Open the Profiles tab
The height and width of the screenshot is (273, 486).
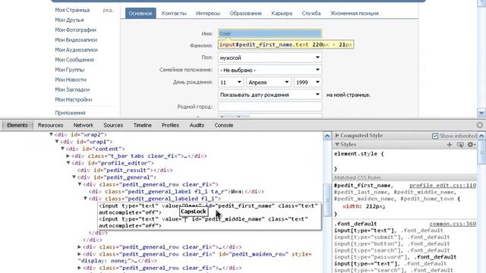point(170,125)
